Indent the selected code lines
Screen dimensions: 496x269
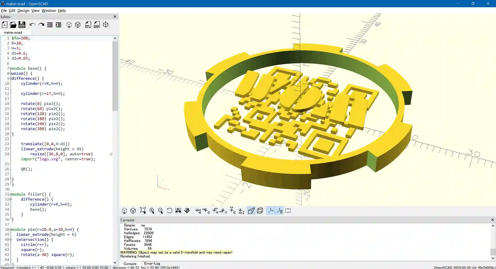click(x=59, y=25)
